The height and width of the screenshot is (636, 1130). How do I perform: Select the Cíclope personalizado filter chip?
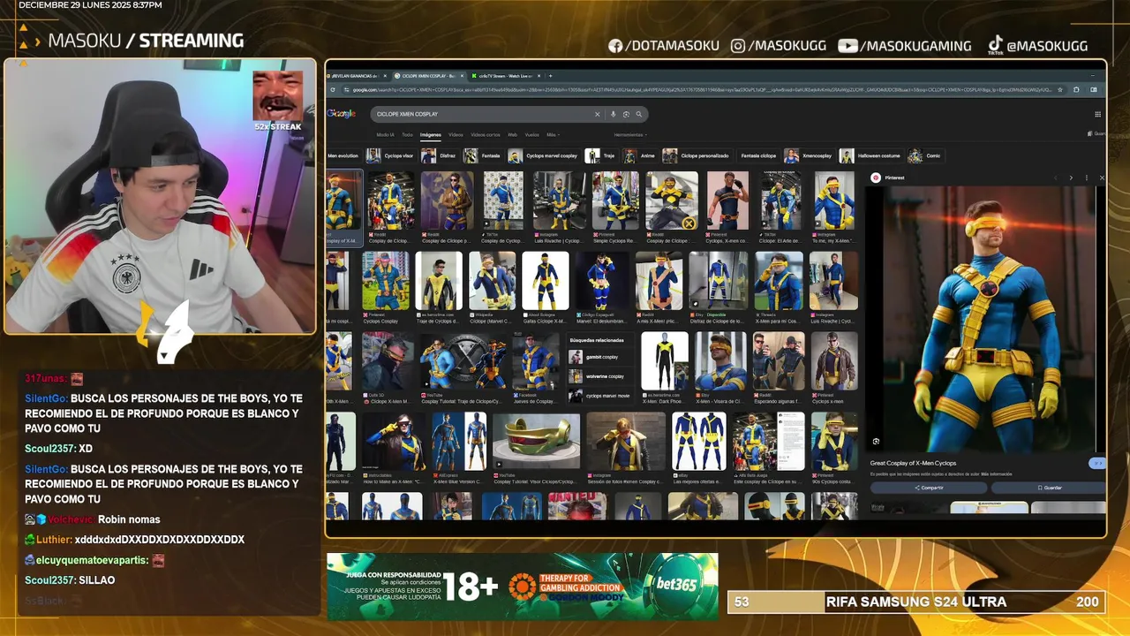(696, 155)
